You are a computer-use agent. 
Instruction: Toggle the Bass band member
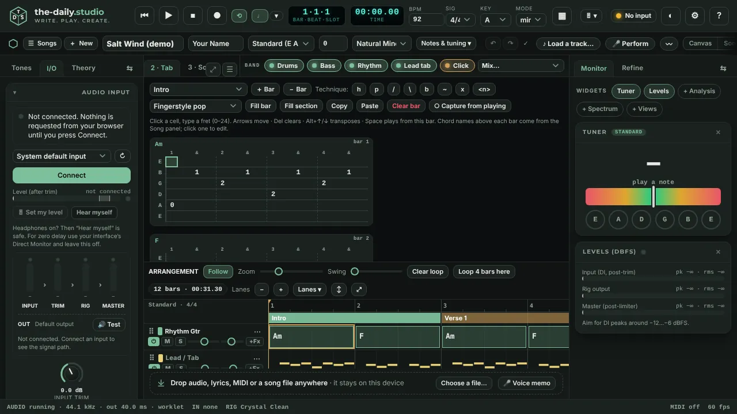tap(324, 66)
